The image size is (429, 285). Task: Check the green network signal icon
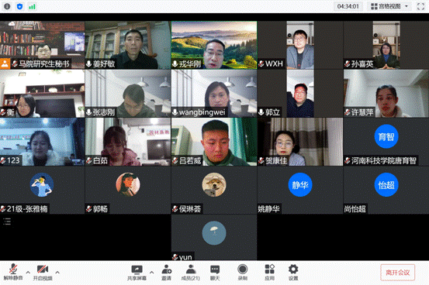[33, 6]
